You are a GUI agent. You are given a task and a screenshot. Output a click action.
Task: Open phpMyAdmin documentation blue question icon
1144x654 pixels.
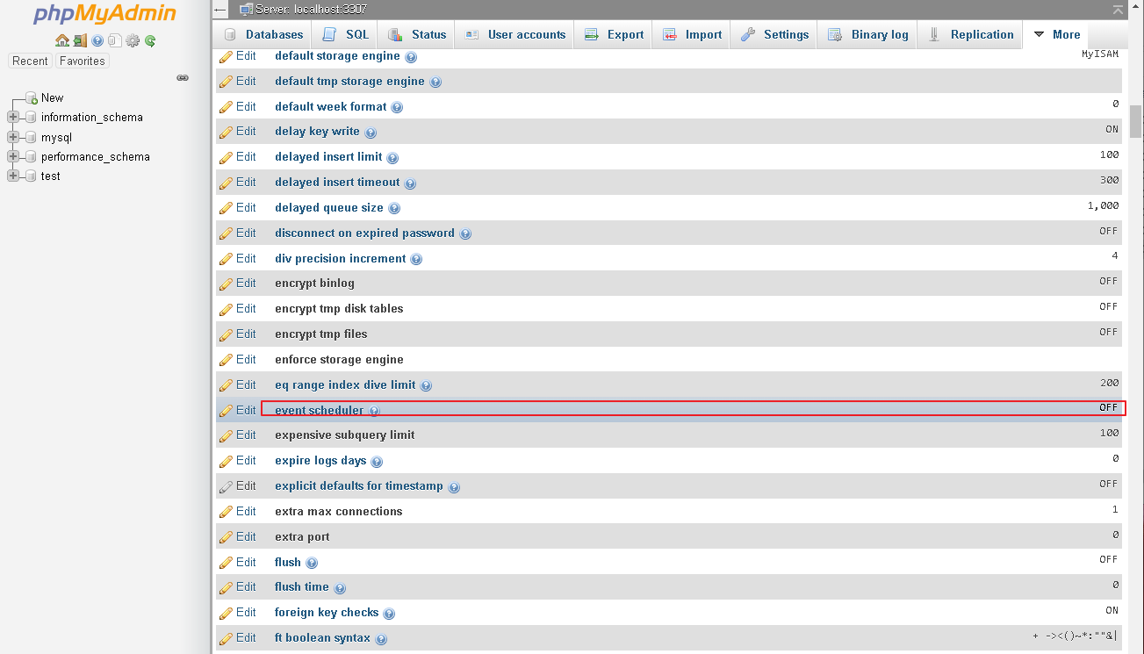point(97,40)
